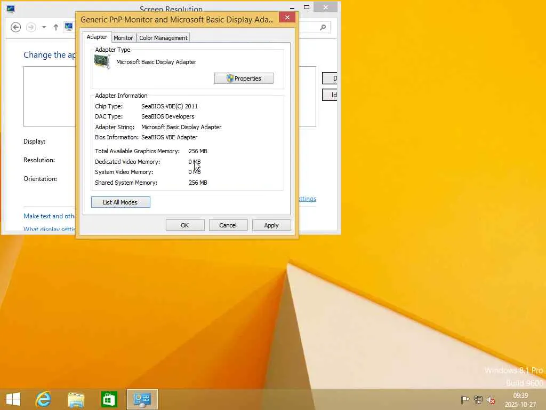Viewport: 546px width, 410px height.
Task: Click the address bar monitor icon
Action: point(69,27)
